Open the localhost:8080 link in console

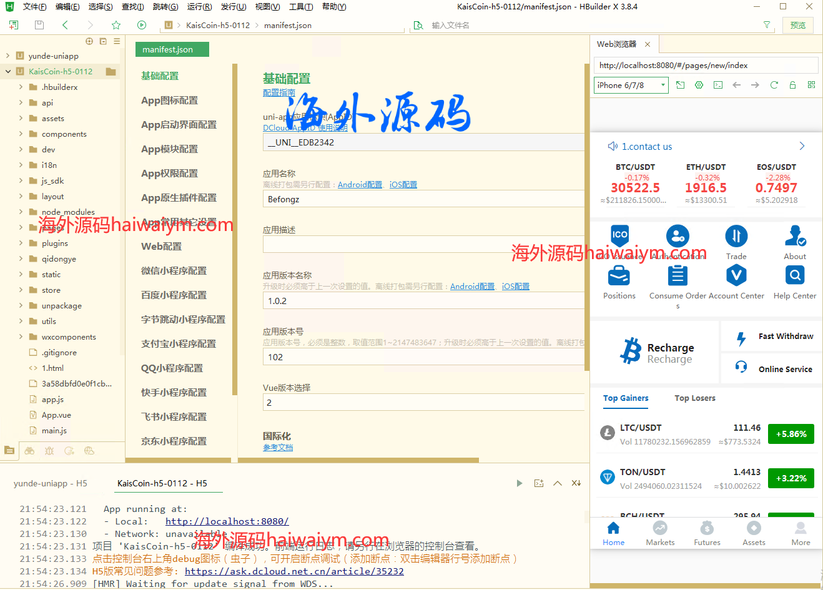(227, 521)
